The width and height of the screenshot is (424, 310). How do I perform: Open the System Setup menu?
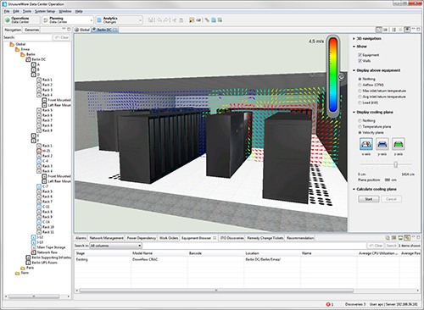pos(45,11)
